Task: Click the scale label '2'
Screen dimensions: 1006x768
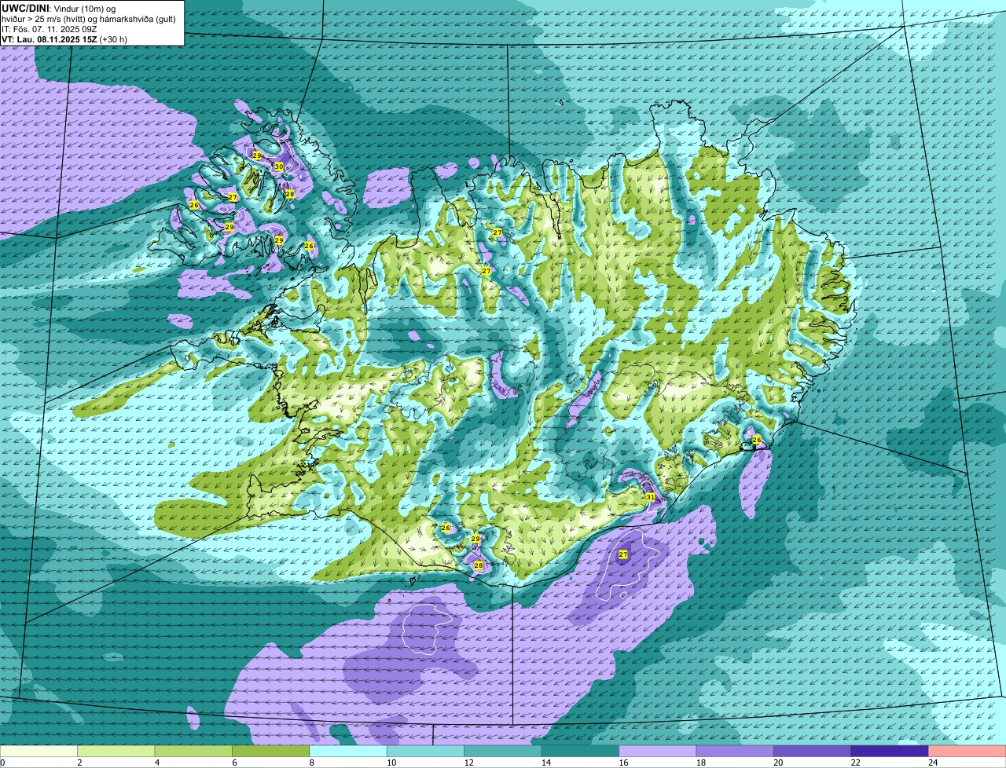Action: point(79,763)
